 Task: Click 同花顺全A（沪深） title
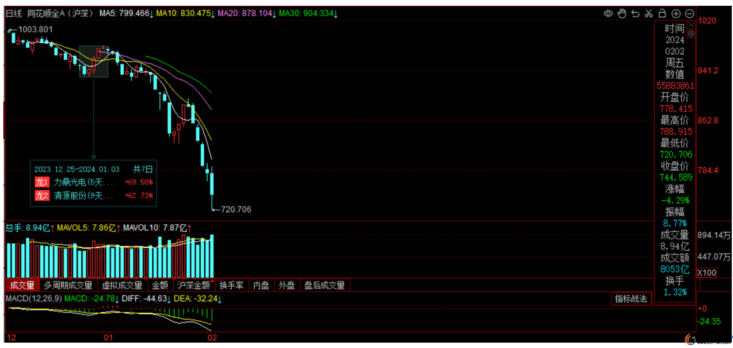pyautogui.click(x=60, y=14)
